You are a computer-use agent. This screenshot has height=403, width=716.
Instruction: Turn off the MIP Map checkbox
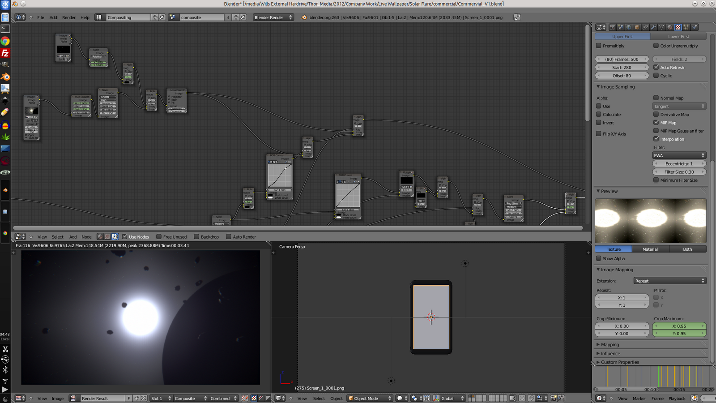click(x=656, y=122)
